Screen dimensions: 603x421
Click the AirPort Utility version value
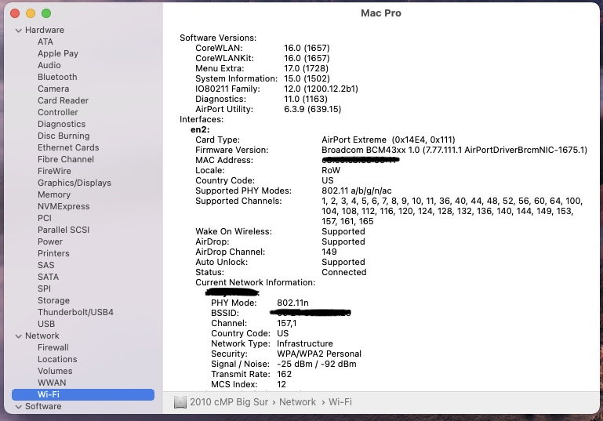tap(312, 109)
